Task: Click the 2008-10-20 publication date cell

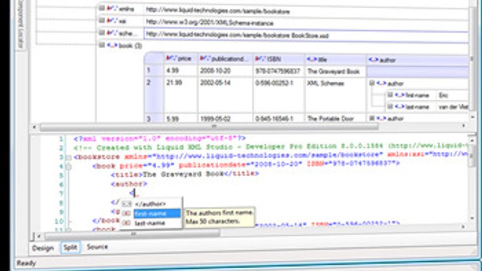Action: (225, 71)
